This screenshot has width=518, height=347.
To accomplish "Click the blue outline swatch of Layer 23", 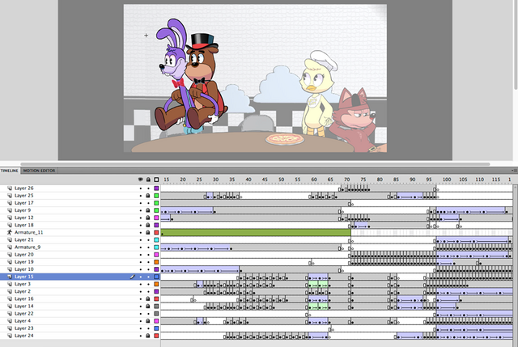I will click(x=156, y=328).
